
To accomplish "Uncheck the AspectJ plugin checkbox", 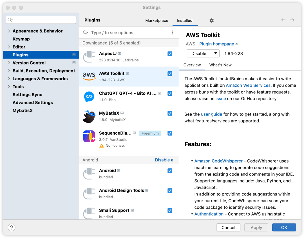I will (170, 54).
